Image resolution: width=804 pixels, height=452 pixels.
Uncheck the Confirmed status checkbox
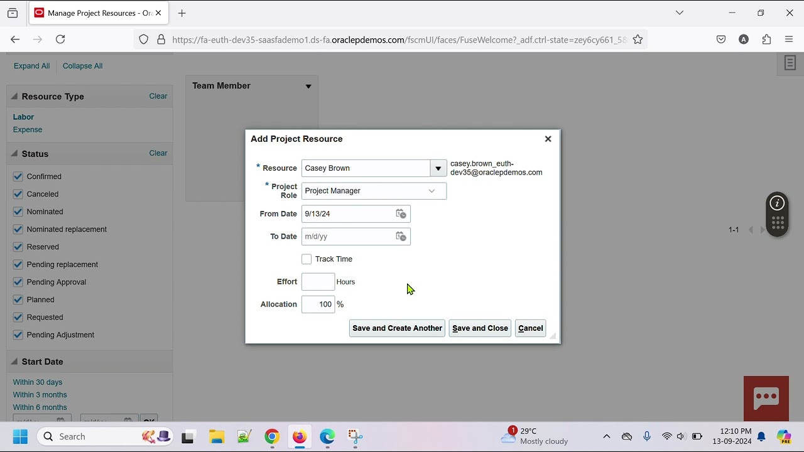pos(18,176)
